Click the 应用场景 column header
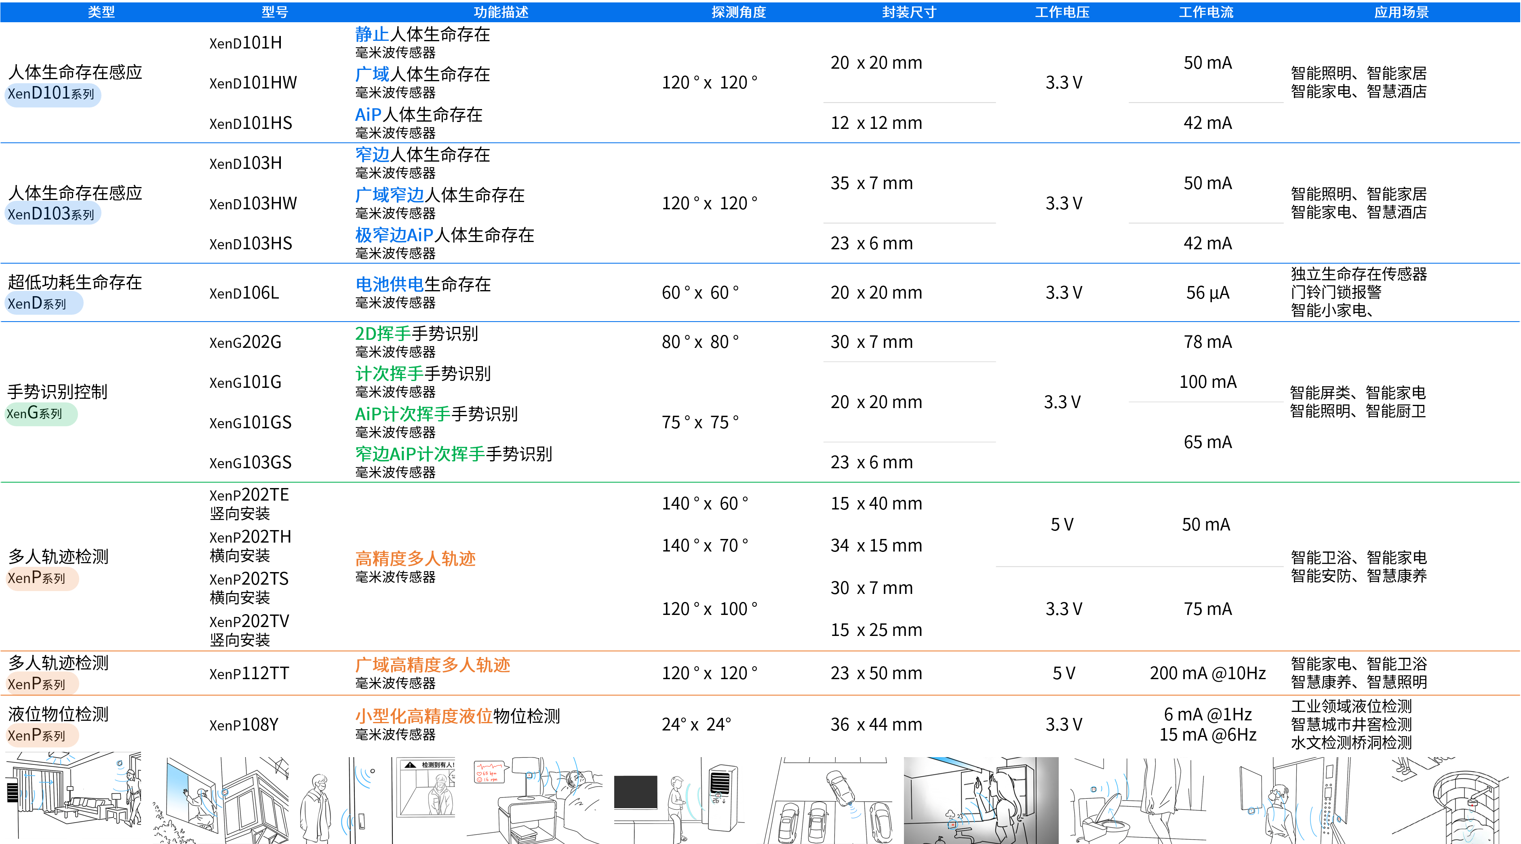The image size is (1521, 844). 1401,12
